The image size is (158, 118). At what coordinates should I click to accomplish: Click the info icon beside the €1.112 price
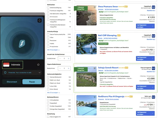coord(154,50)
